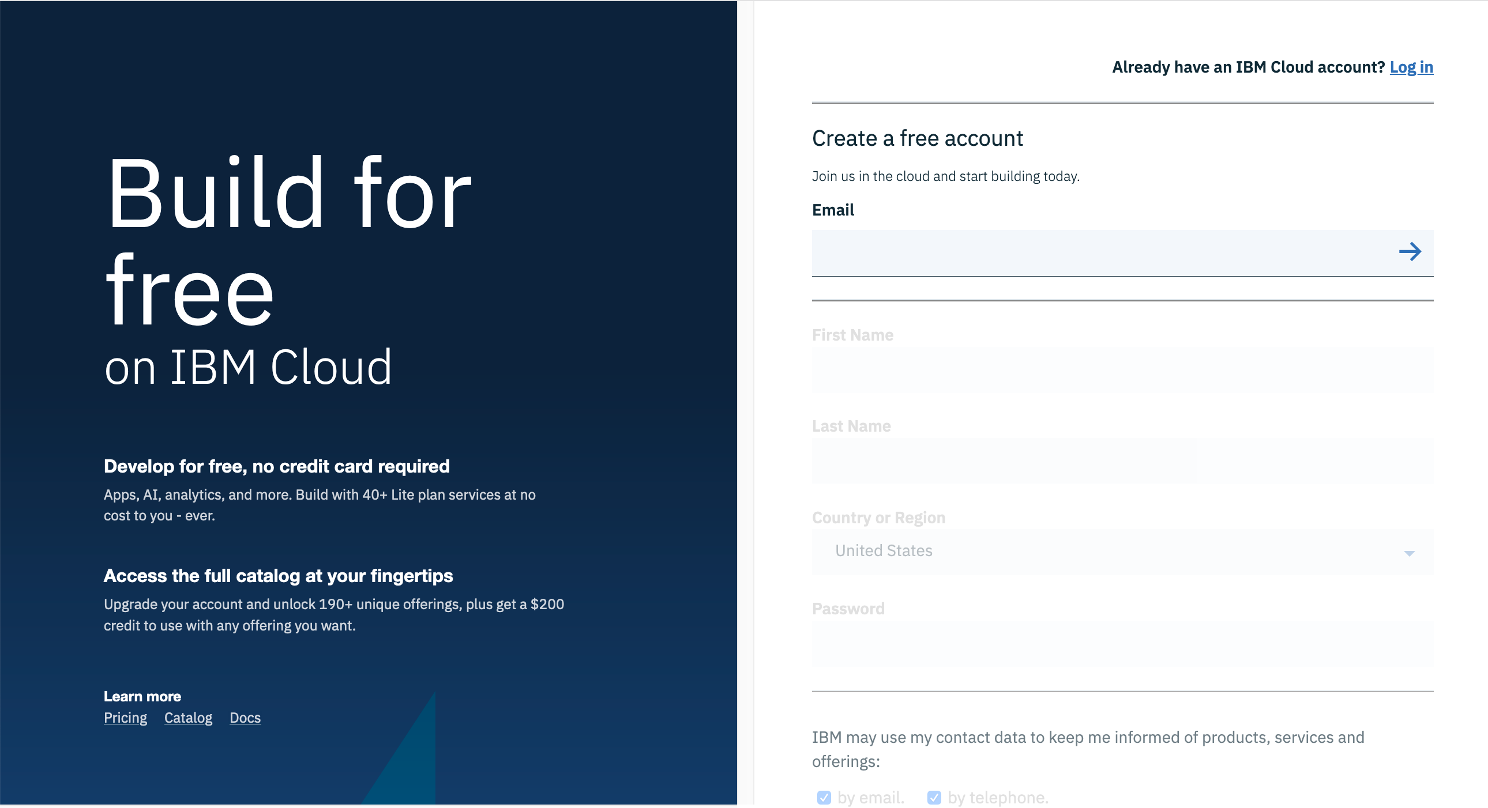
Task: Click 'Already have an IBM Cloud account?' text
Action: tap(1248, 67)
